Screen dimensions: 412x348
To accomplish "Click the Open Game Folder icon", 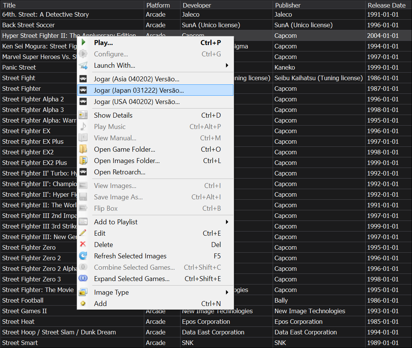I will [83, 149].
